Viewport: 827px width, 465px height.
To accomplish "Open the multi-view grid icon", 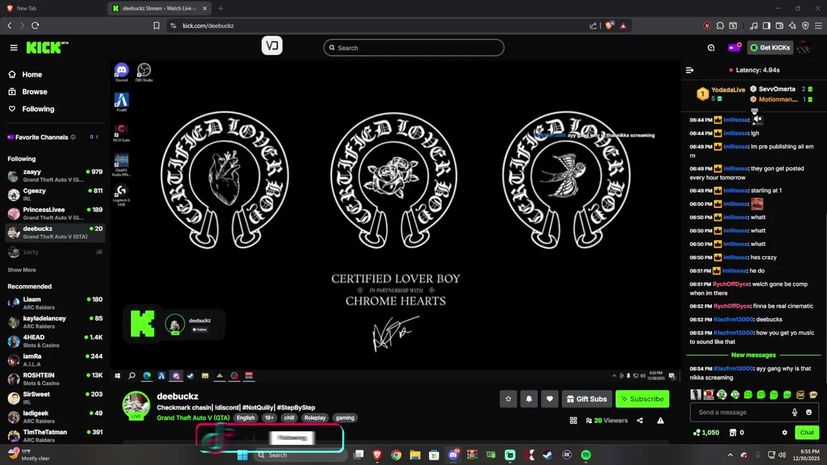I will coord(573,420).
